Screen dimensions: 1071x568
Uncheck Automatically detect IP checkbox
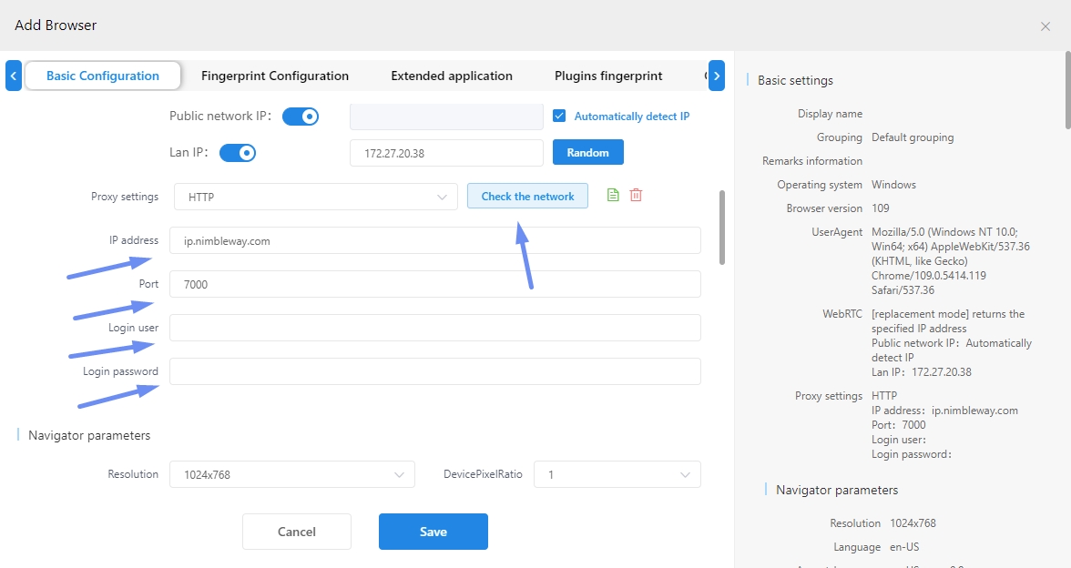[x=560, y=117]
